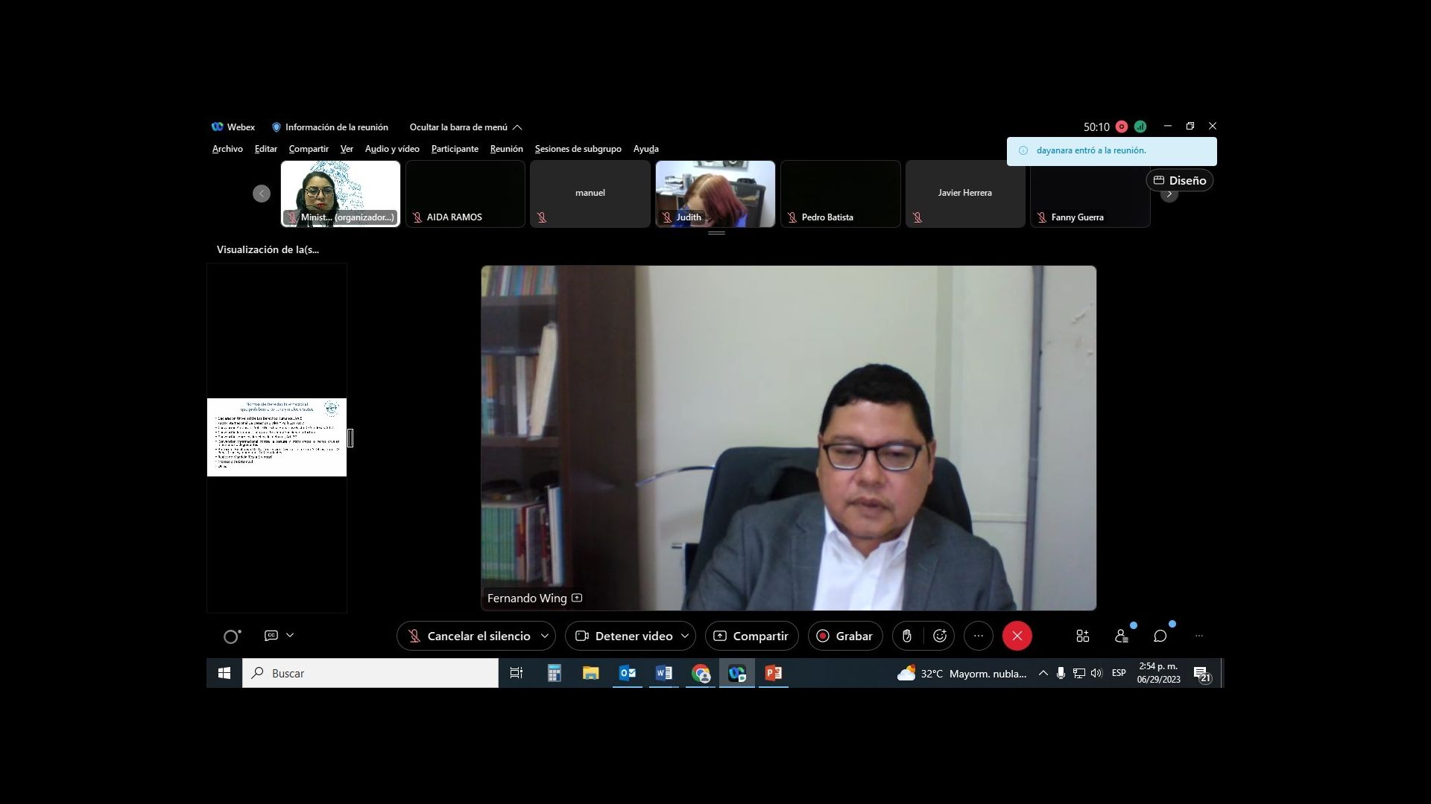Screen dimensions: 1431x804
Task: Open the reactions emoji icon
Action: [940, 636]
